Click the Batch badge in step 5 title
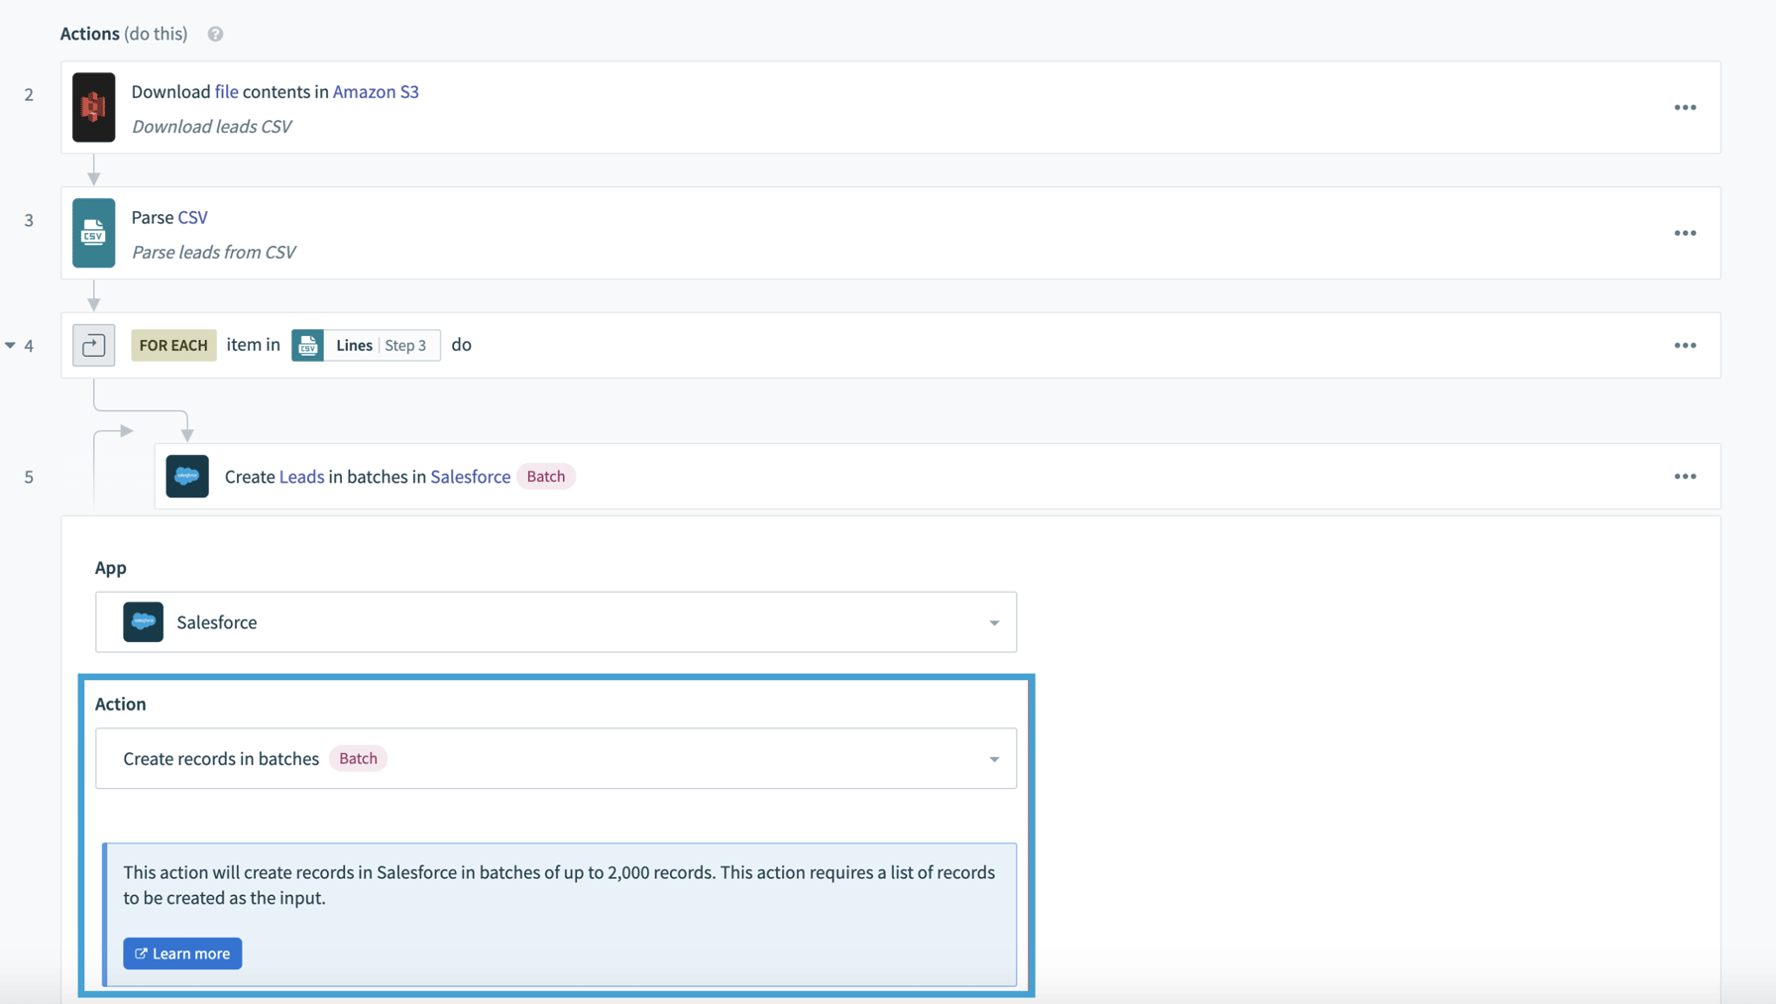1776x1004 pixels. point(546,477)
